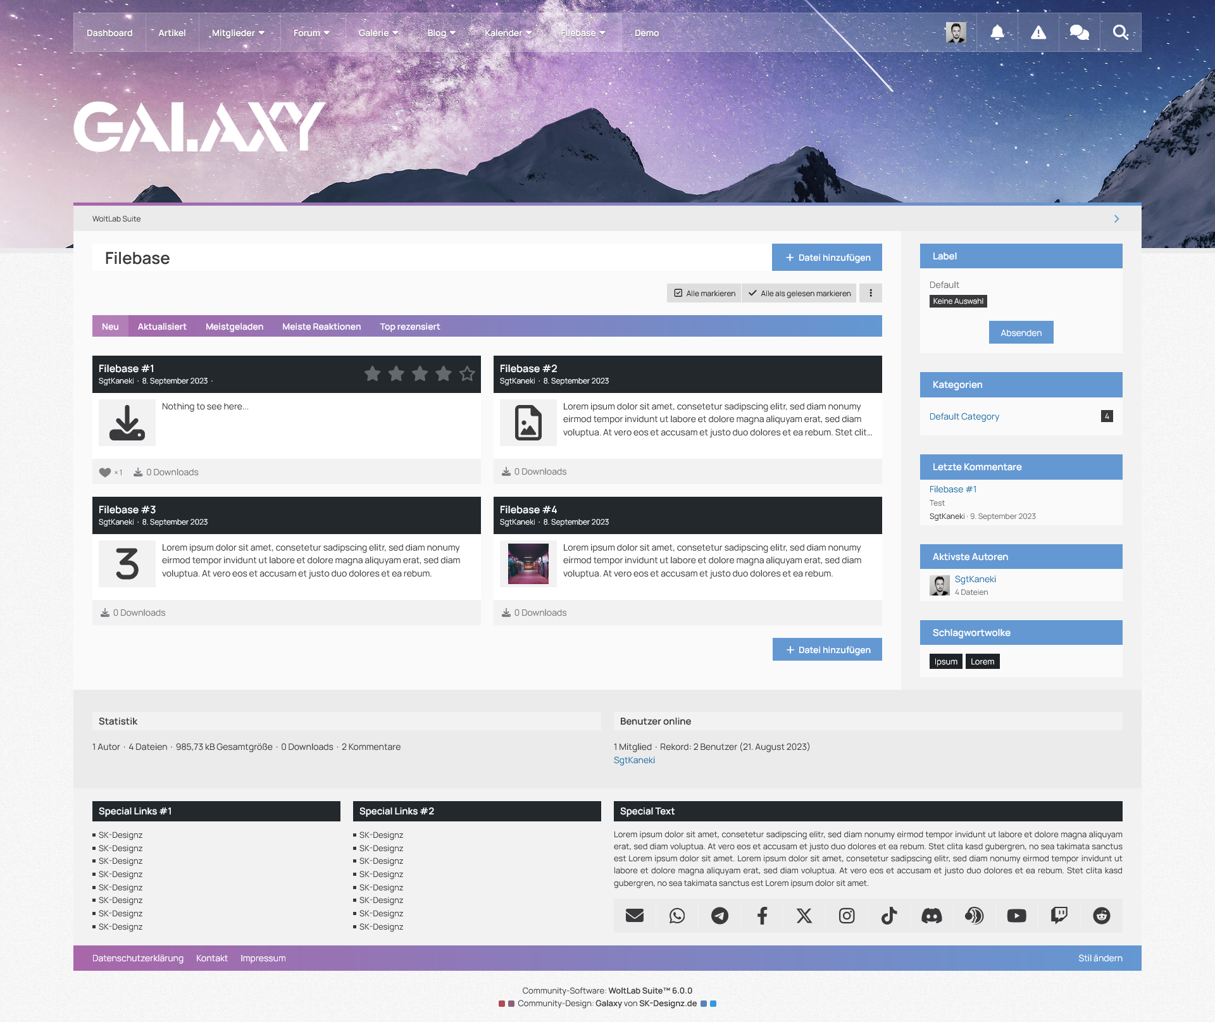Click the search magnifier icon
The height and width of the screenshot is (1022, 1215).
(1120, 32)
